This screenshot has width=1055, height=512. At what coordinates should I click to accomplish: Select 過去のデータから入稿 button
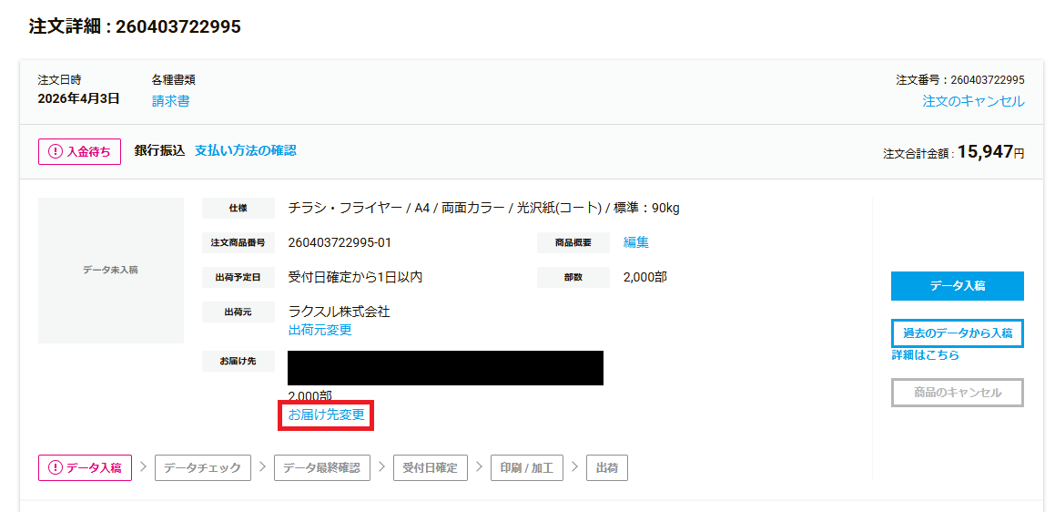[x=957, y=333]
